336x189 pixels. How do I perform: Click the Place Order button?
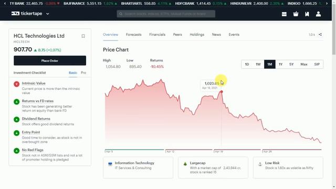tap(50, 61)
